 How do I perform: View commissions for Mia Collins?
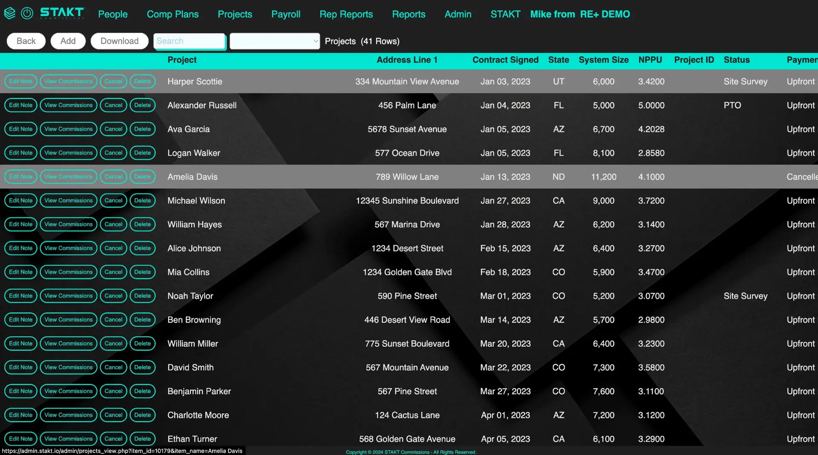pyautogui.click(x=69, y=272)
